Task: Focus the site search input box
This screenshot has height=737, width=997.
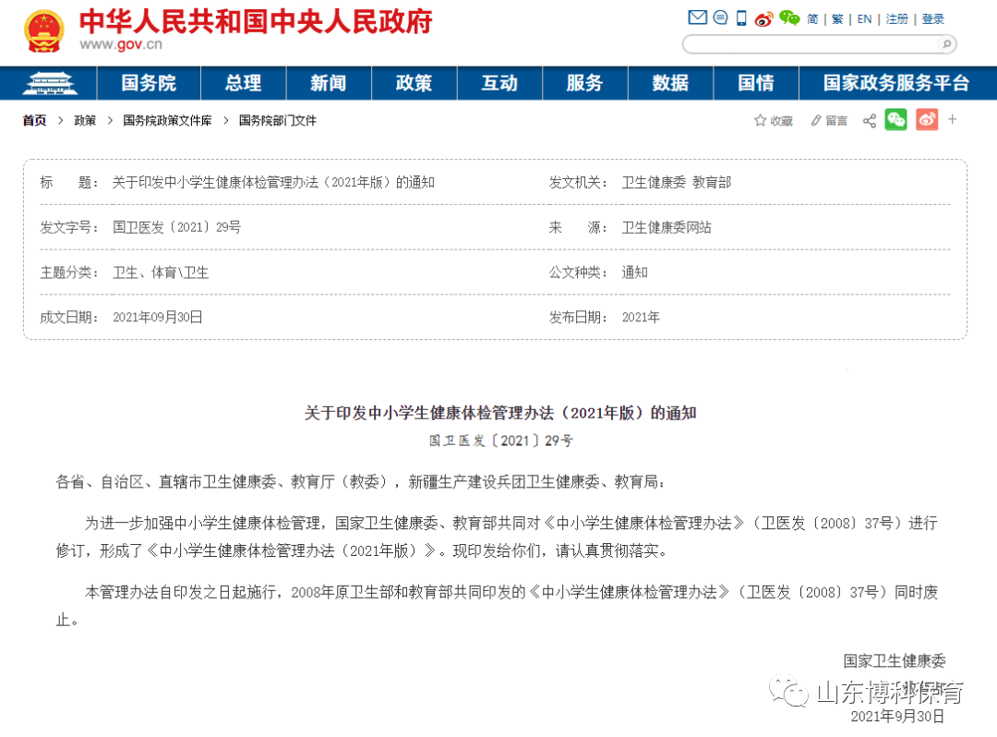Action: pos(809,44)
